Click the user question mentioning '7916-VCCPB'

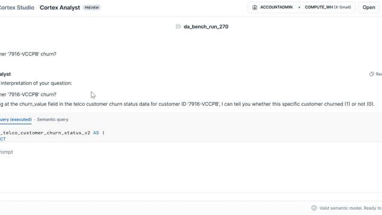(28, 54)
